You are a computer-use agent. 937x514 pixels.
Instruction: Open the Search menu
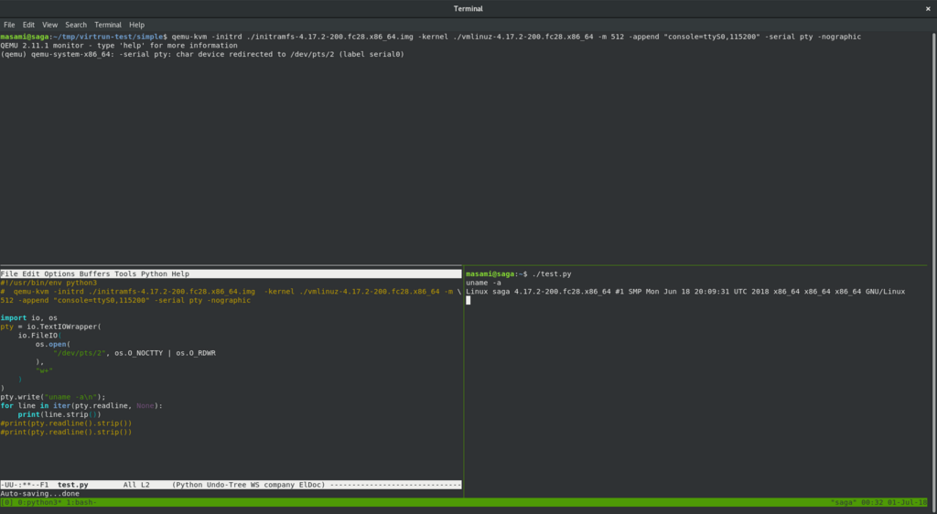(76, 25)
